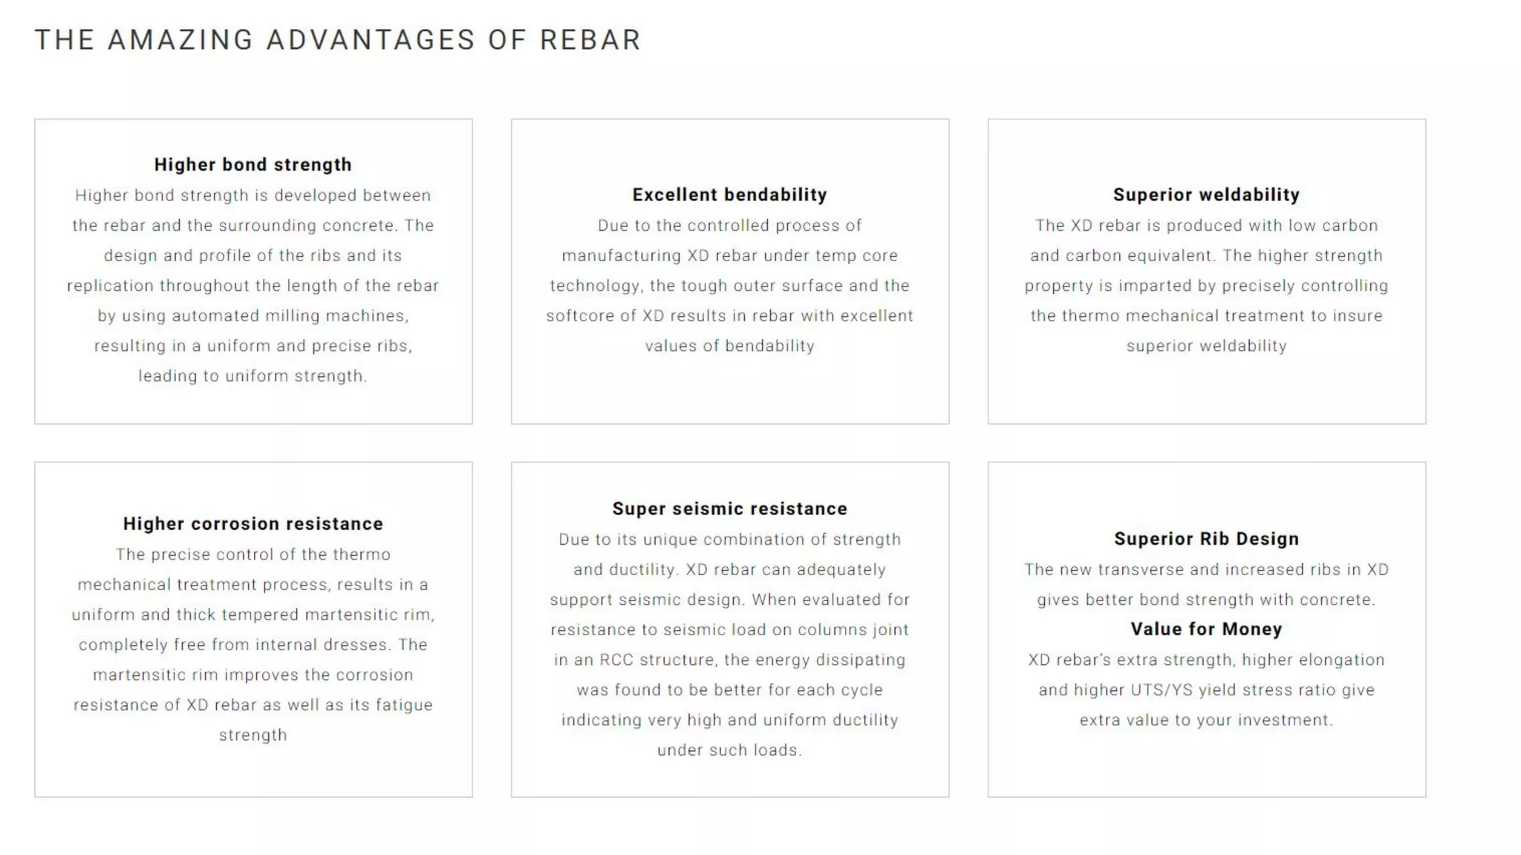1521x855 pixels.
Task: Click the corrosion resistance description paragraph
Action: click(253, 644)
